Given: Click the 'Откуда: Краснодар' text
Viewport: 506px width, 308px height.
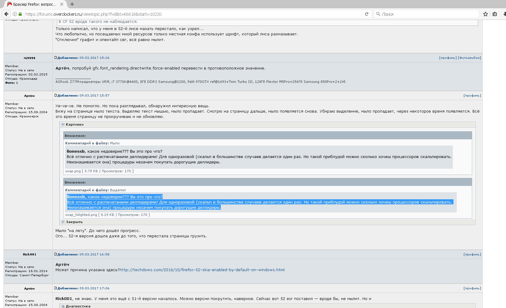Looking at the screenshot, I should coord(21,79).
